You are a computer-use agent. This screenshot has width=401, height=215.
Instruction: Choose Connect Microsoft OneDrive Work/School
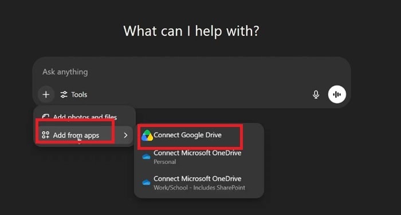point(199,183)
